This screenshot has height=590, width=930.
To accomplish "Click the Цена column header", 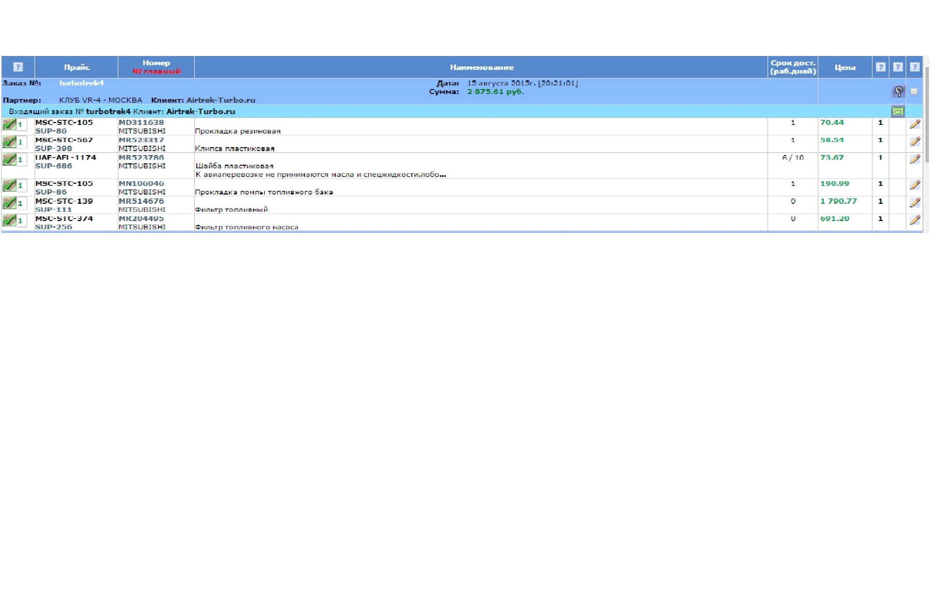I will pos(845,67).
